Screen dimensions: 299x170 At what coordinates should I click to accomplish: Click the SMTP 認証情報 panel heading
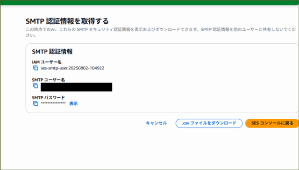(52, 52)
